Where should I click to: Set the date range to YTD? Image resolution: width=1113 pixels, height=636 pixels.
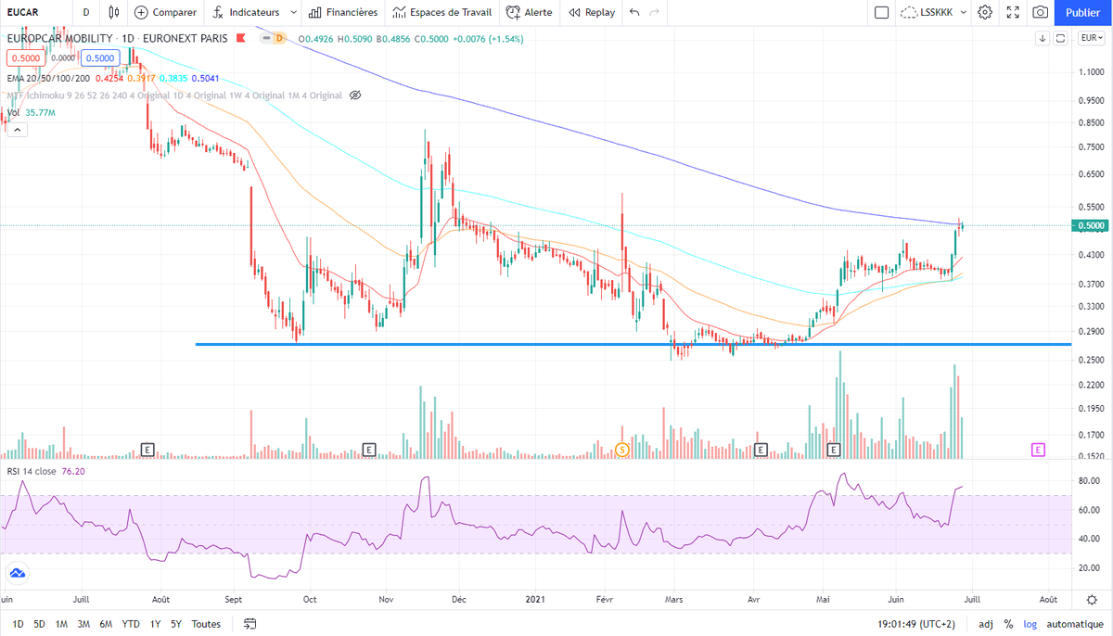click(x=131, y=624)
